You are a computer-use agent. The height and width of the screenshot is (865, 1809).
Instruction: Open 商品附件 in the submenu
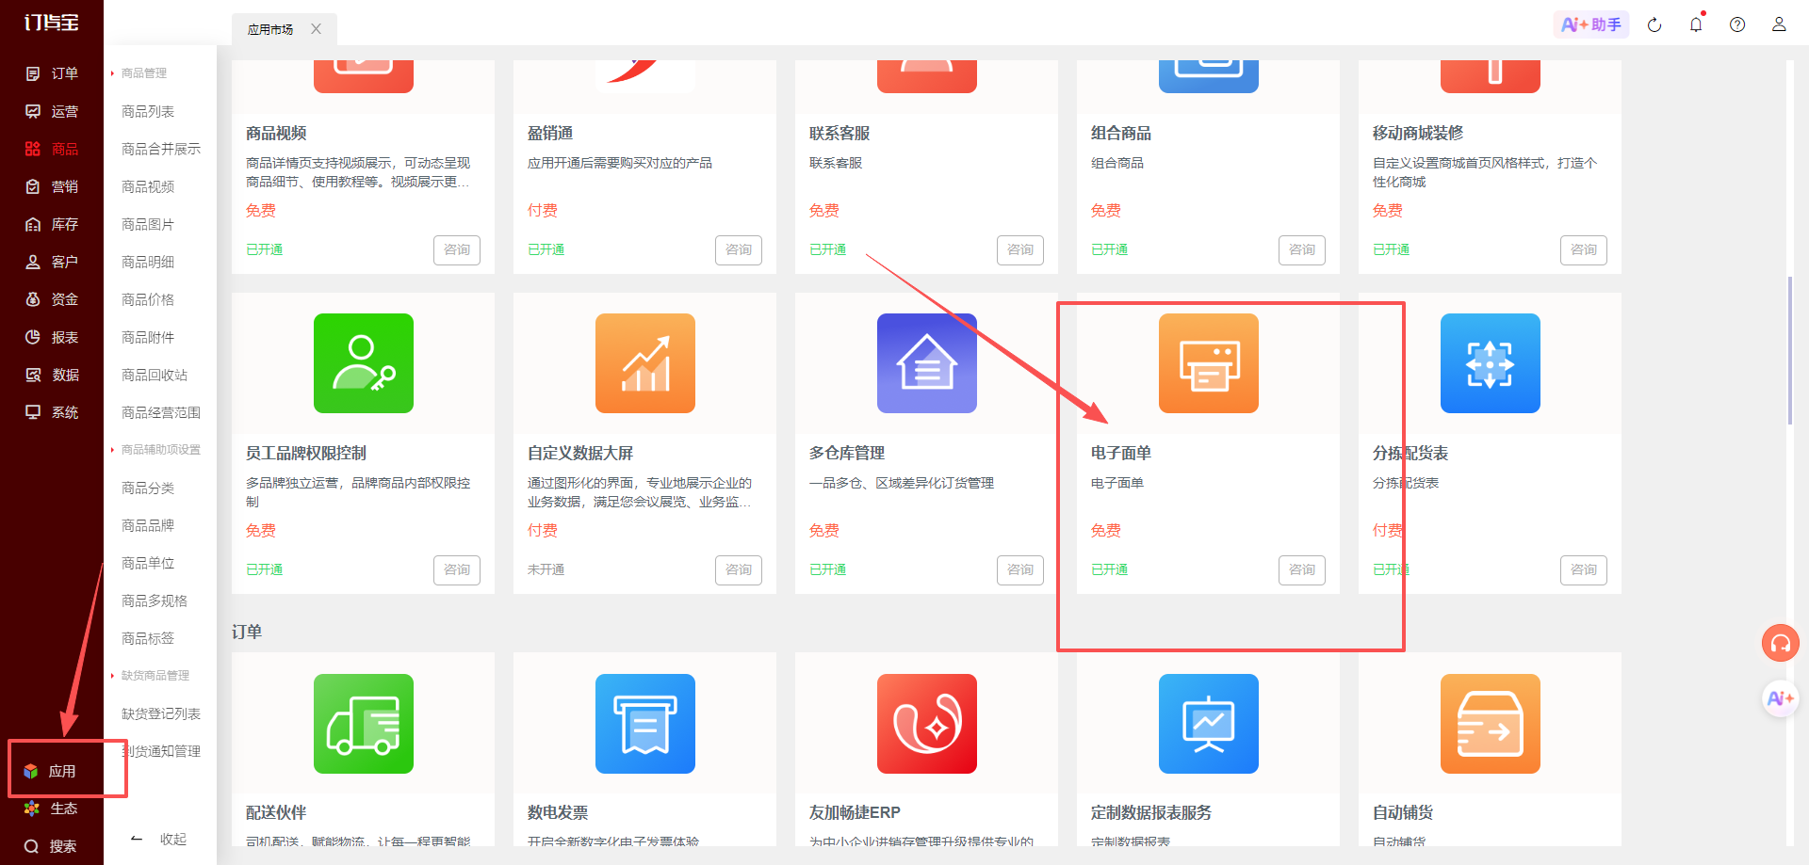pyautogui.click(x=148, y=337)
